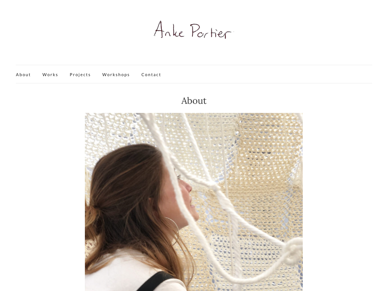Click the word Anke in logo
Viewport: 388px width, 291px height.
pos(169,30)
